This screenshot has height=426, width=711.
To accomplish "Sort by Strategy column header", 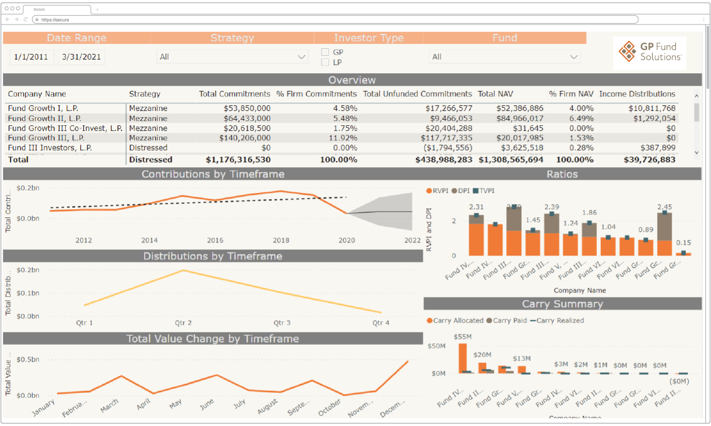I will [x=144, y=94].
